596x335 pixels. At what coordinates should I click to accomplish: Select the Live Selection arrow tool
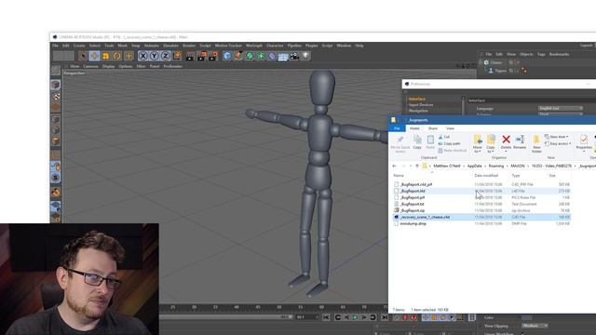click(x=83, y=56)
